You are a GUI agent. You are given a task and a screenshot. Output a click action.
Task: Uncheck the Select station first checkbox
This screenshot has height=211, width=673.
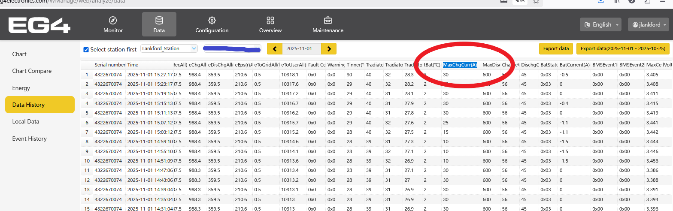pos(86,49)
